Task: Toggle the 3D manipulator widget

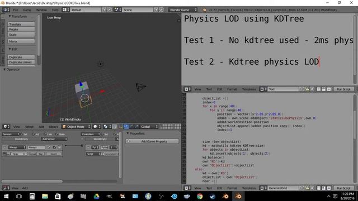Action: click(x=121, y=127)
